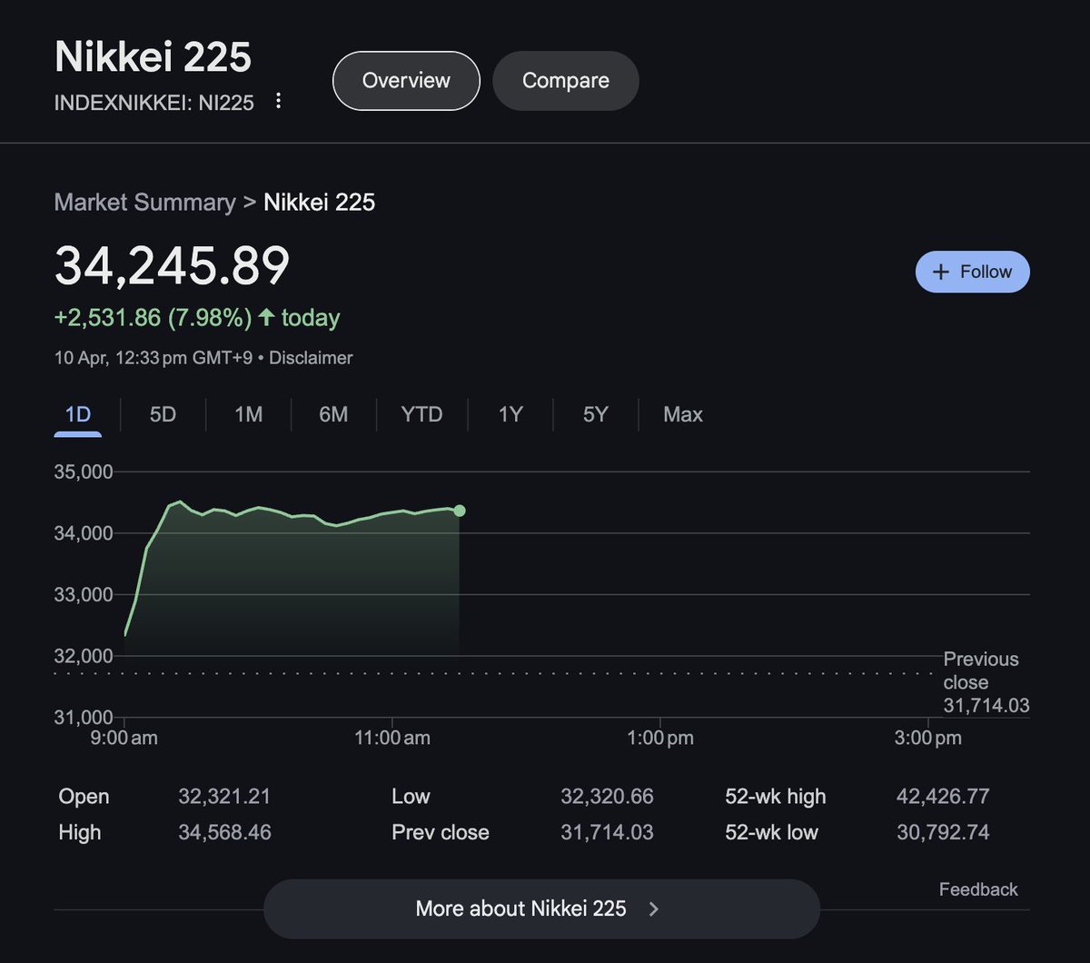Select the 6M time range
1090x963 pixels.
(333, 414)
